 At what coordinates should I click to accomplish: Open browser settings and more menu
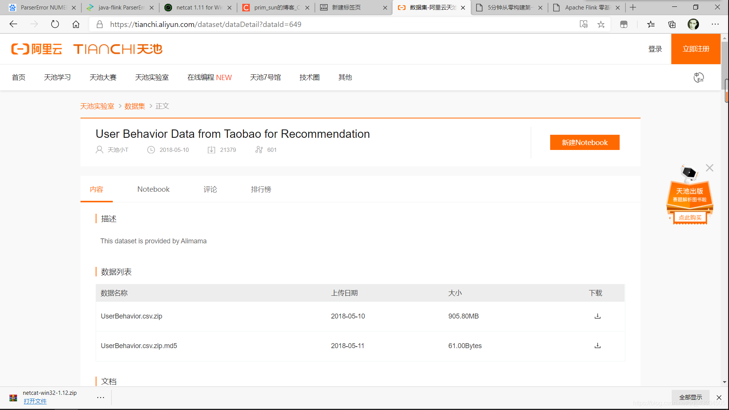click(715, 24)
